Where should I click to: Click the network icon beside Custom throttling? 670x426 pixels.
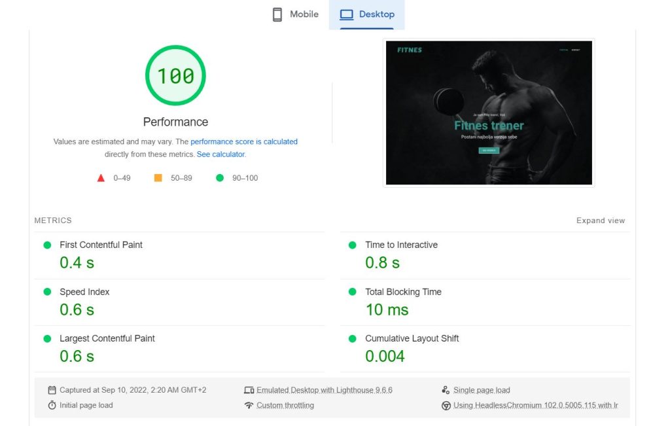[x=249, y=405]
